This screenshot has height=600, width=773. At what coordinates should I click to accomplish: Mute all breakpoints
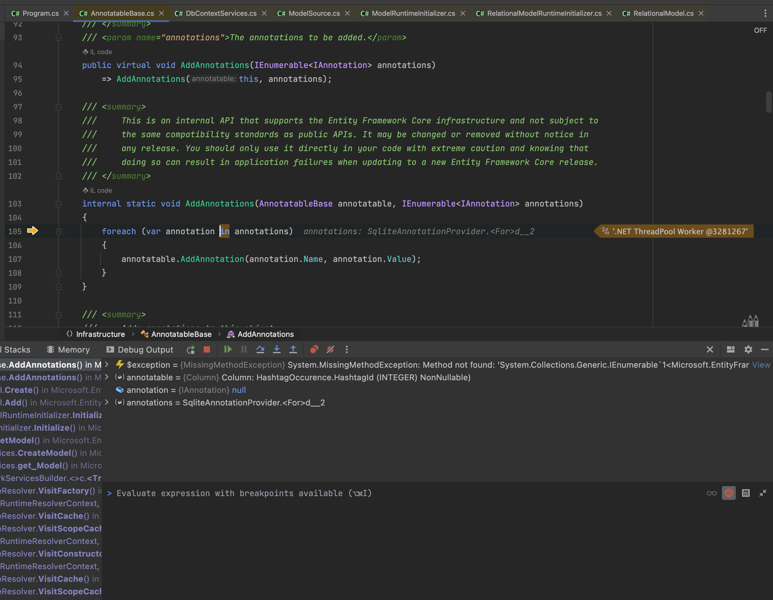tap(330, 349)
